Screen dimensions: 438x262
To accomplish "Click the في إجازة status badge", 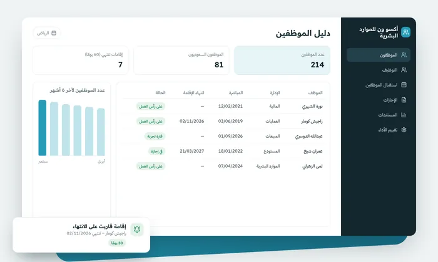I will [x=156, y=151].
